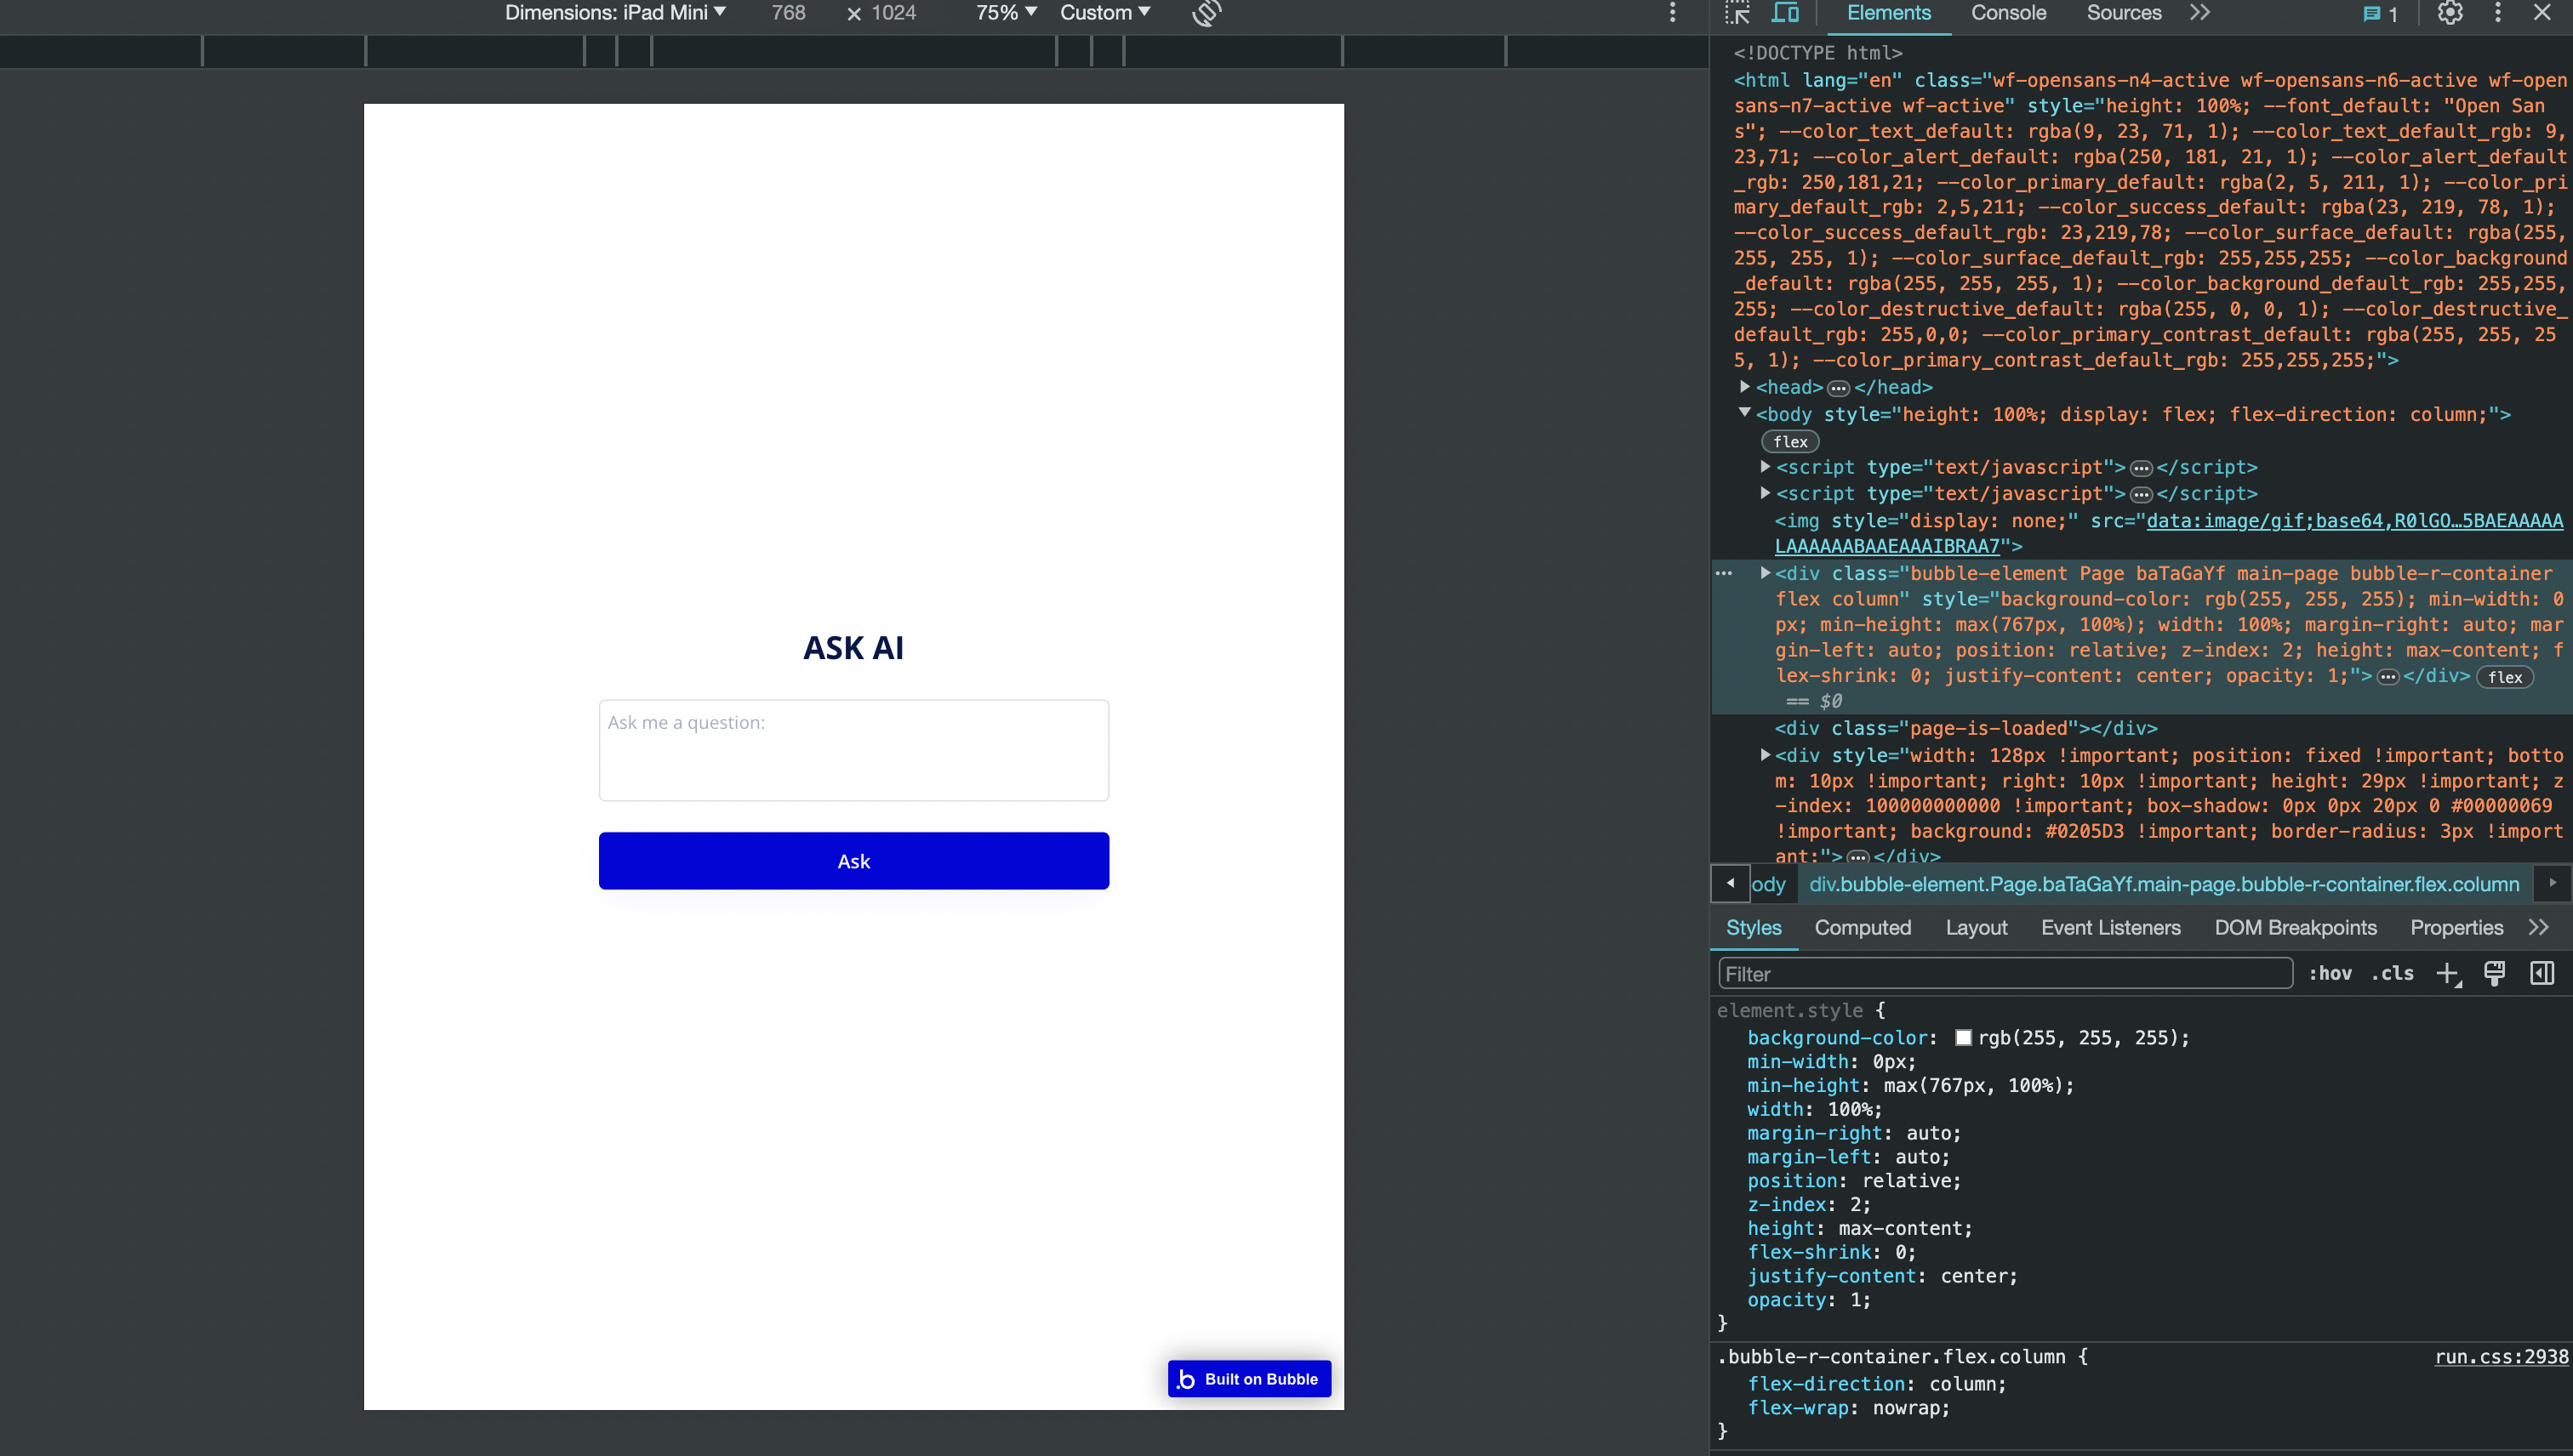Switch to the Elements tab
Screen dimensions: 2573x1456
click(x=1889, y=13)
